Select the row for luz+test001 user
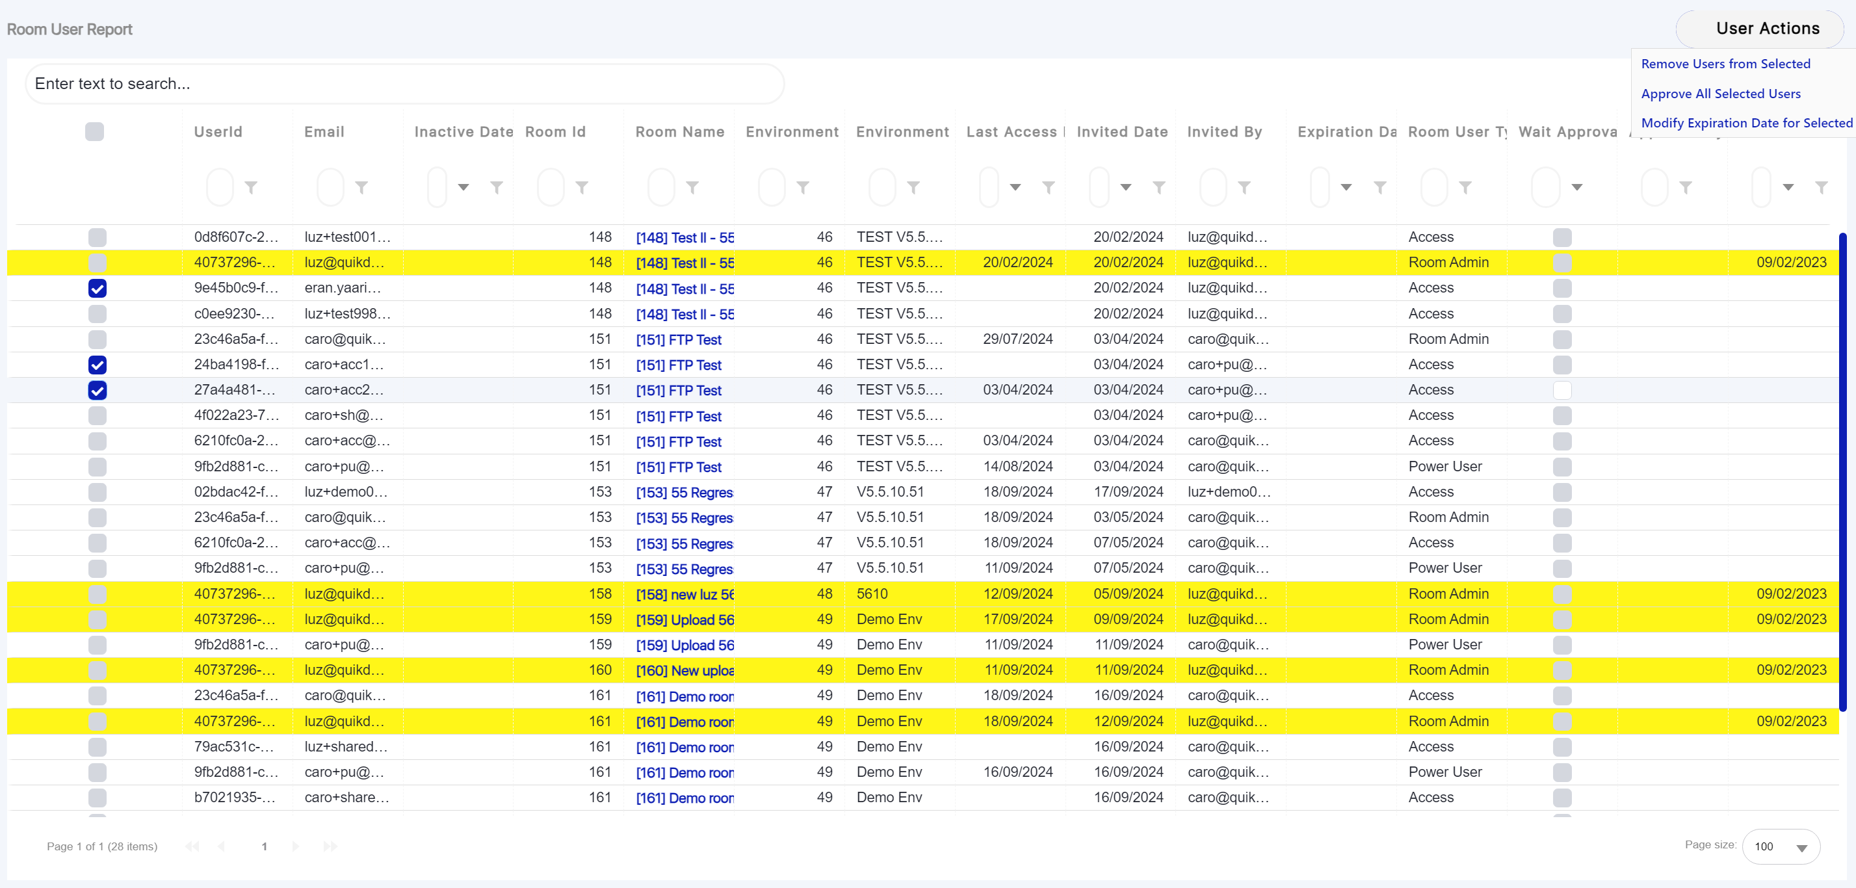 point(98,237)
